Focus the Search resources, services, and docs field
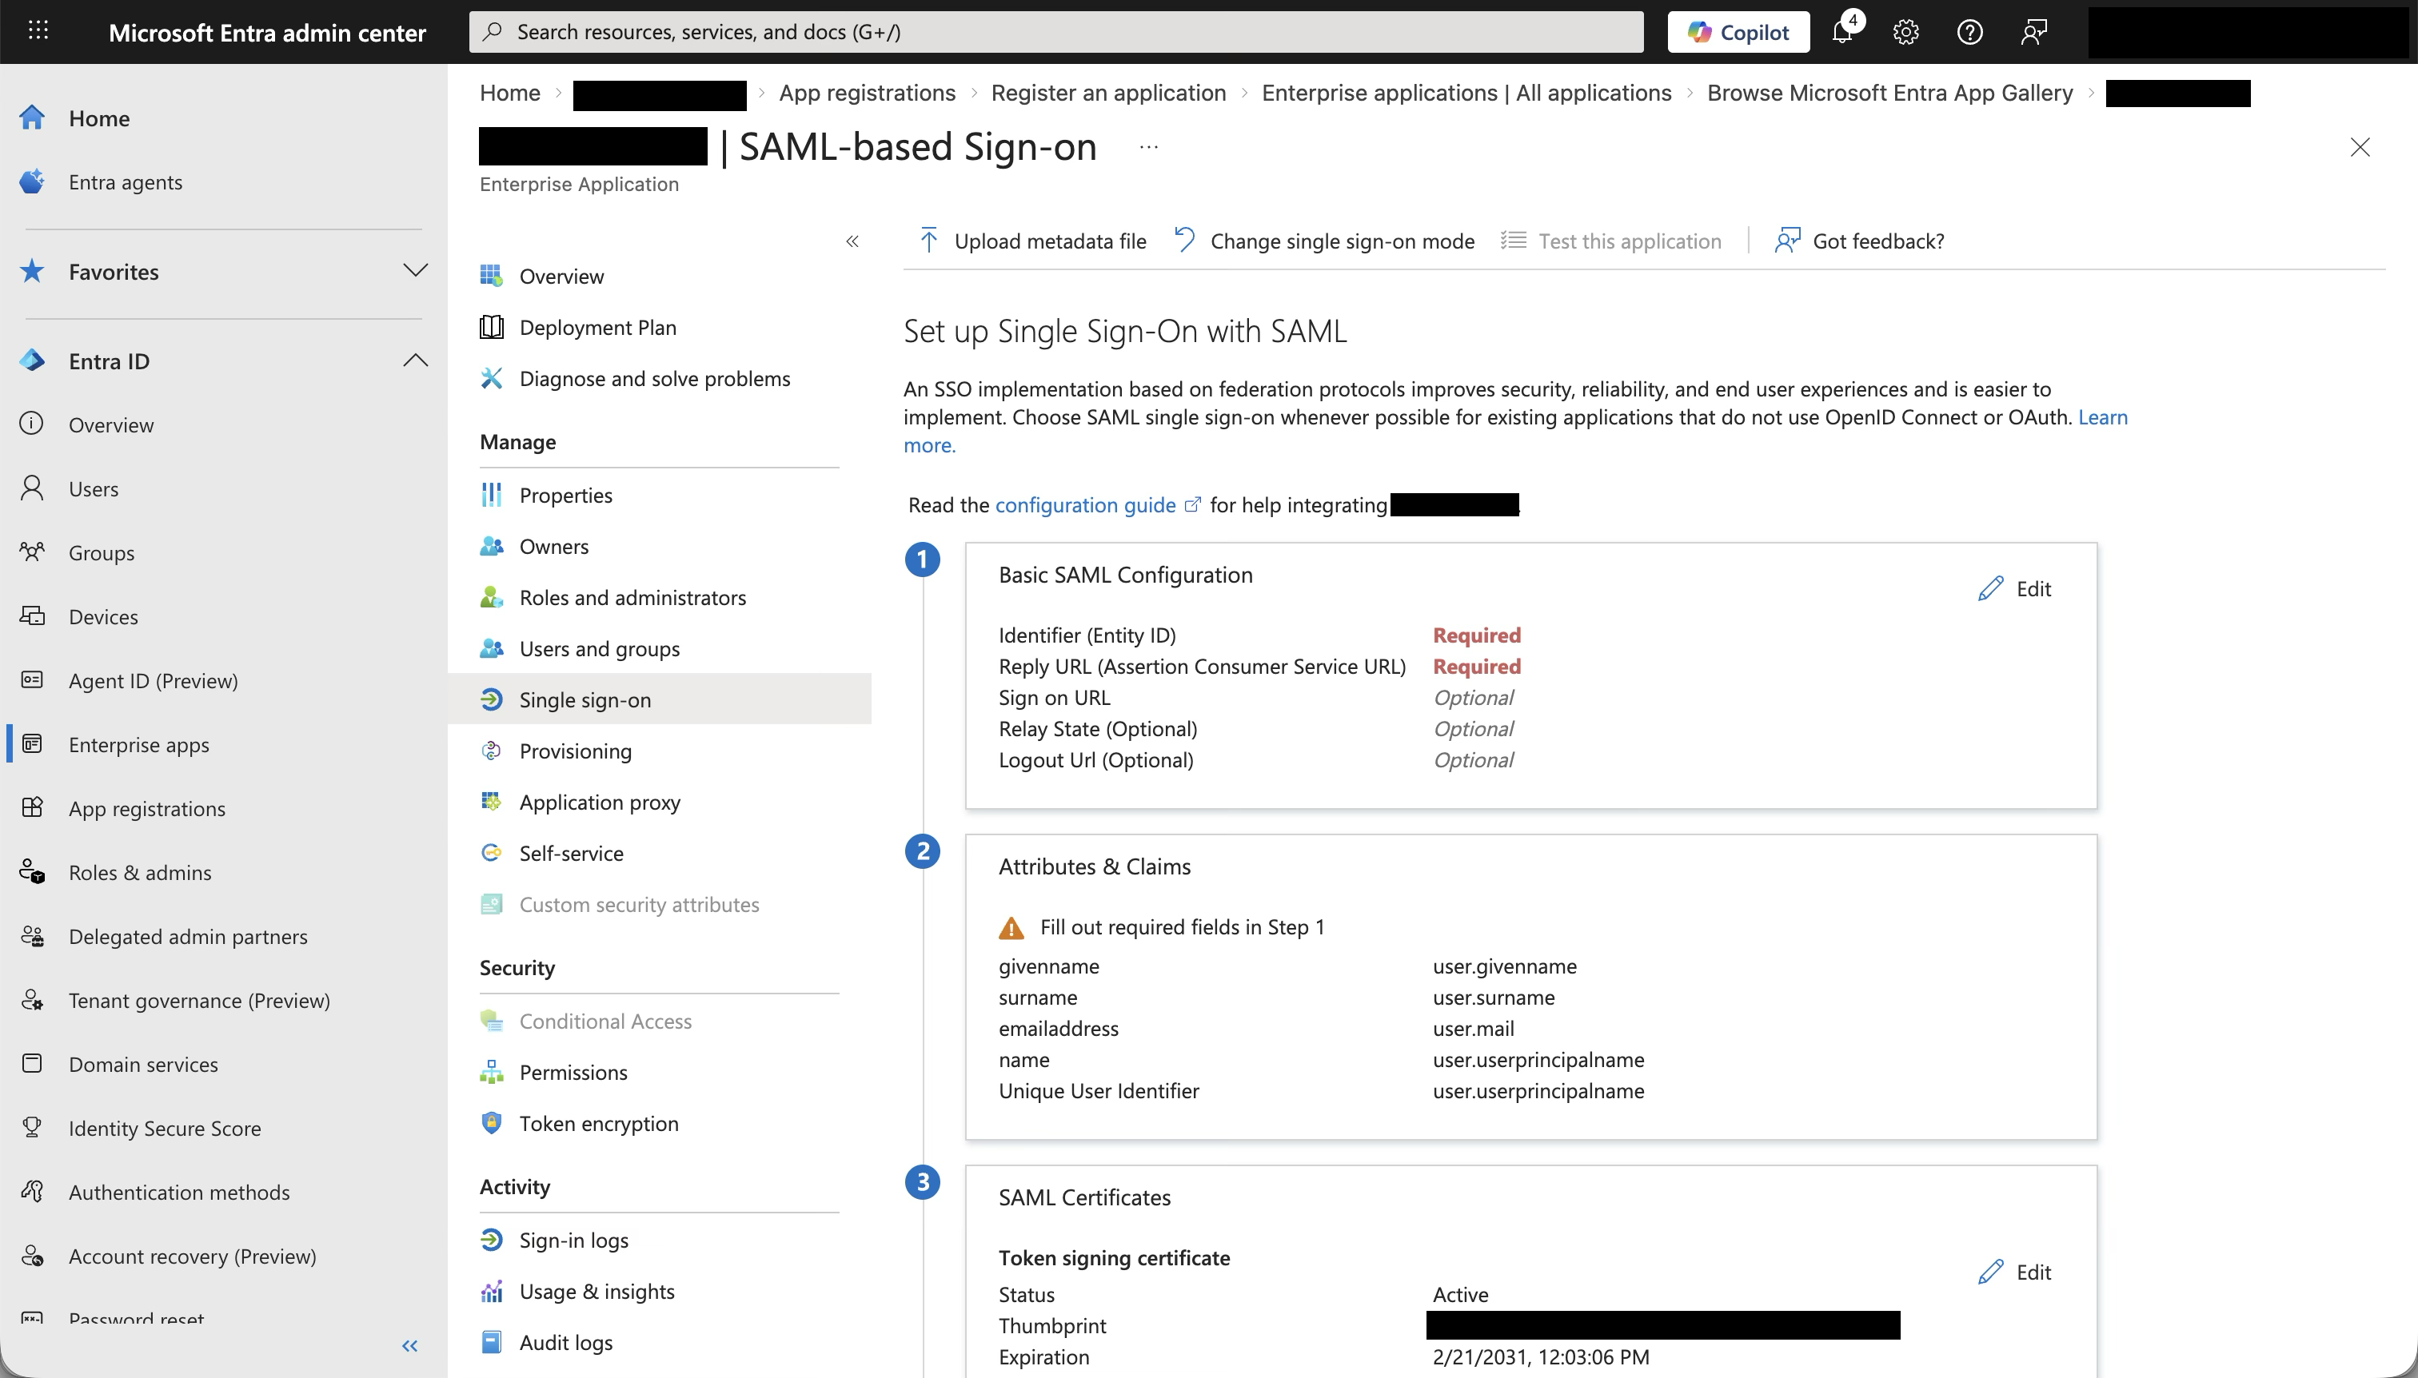This screenshot has width=2418, height=1378. [1055, 32]
